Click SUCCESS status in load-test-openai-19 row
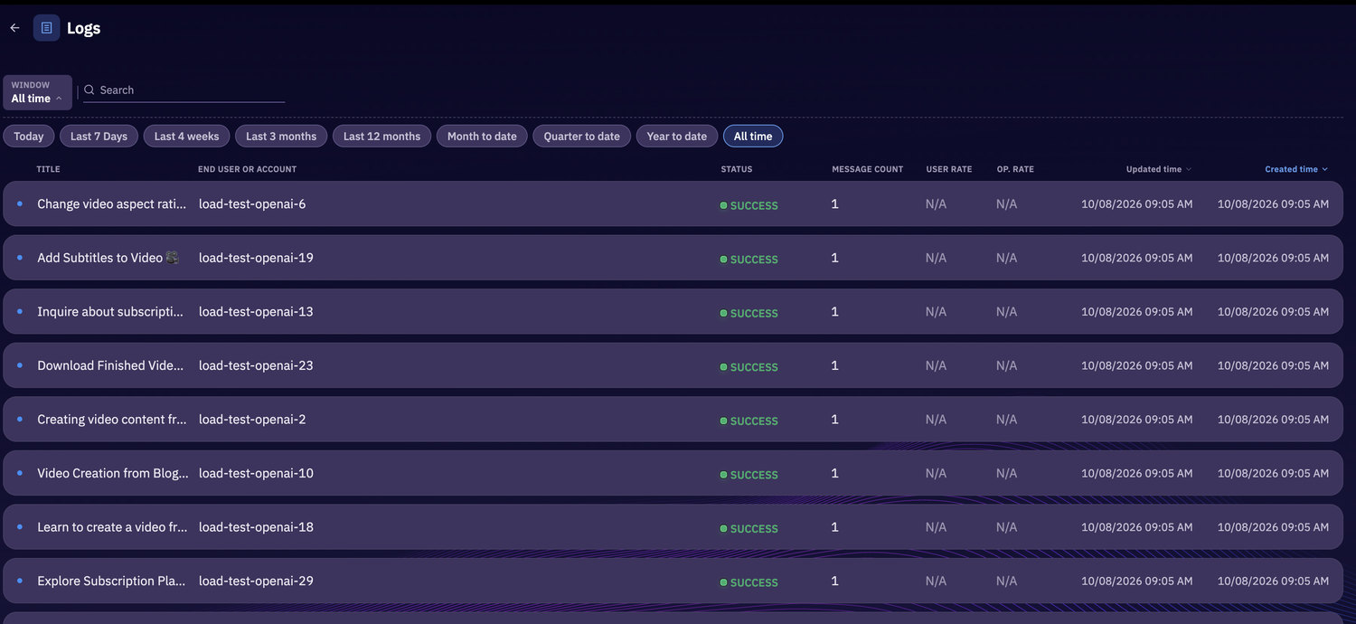This screenshot has width=1356, height=624. 749,260
